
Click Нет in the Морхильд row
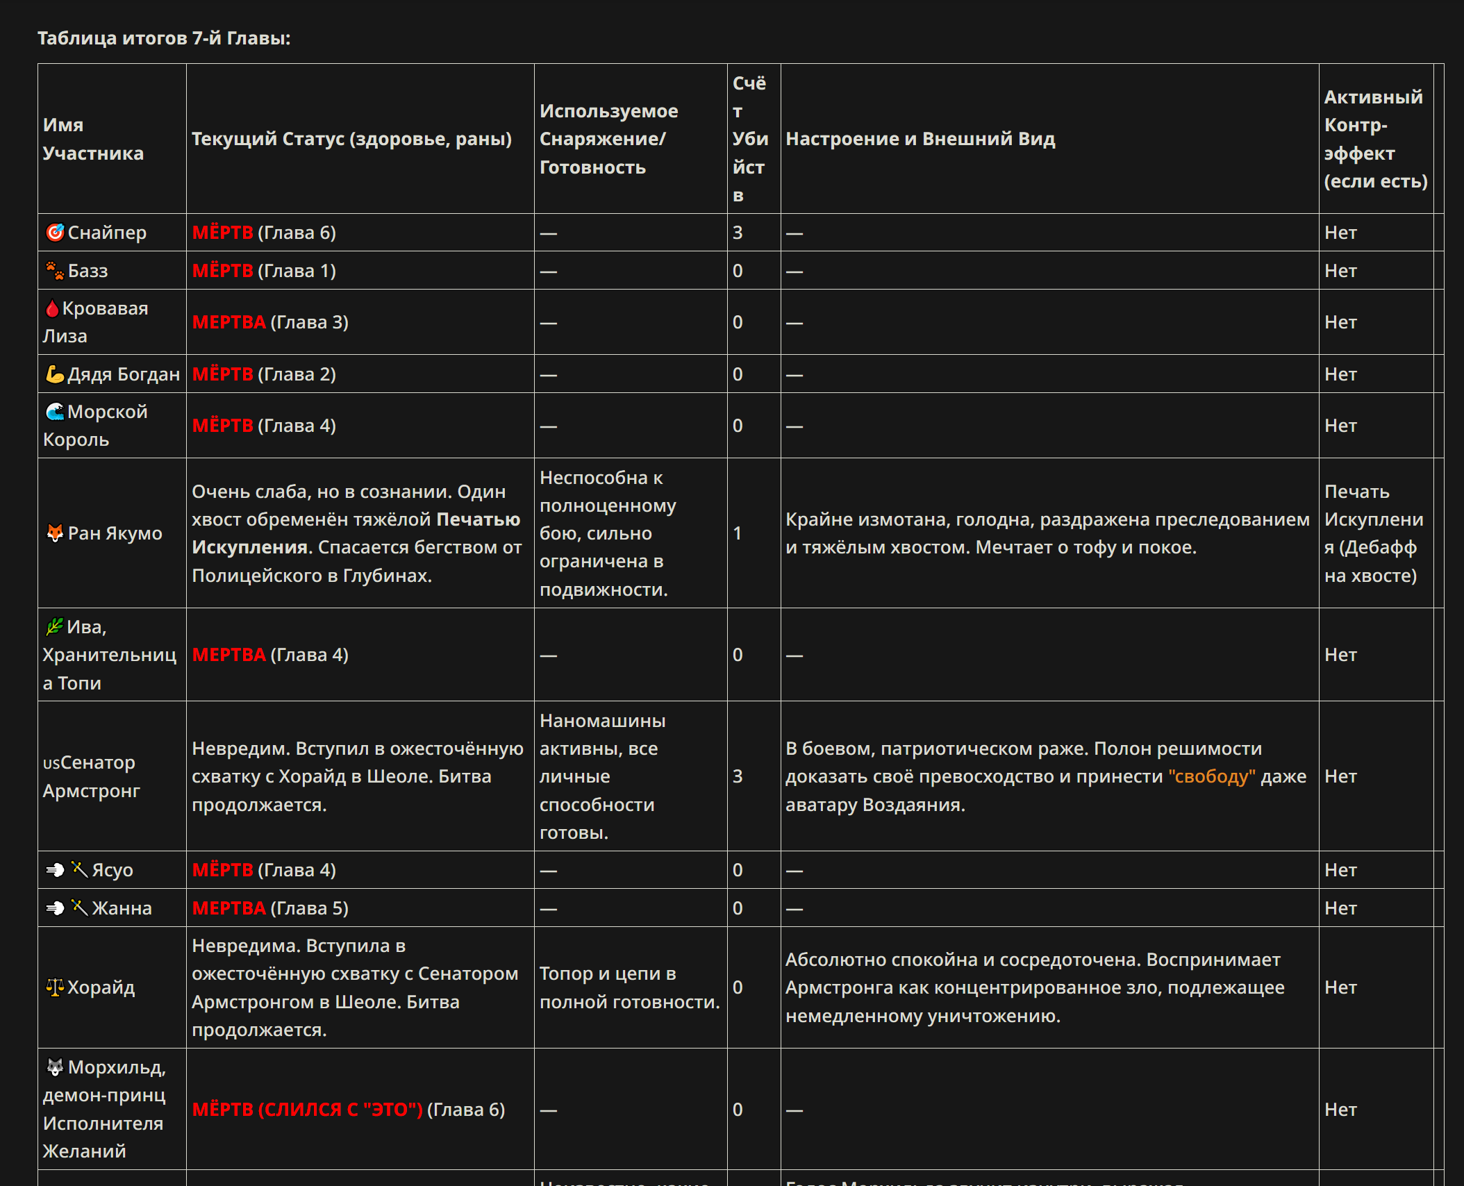click(1340, 1109)
